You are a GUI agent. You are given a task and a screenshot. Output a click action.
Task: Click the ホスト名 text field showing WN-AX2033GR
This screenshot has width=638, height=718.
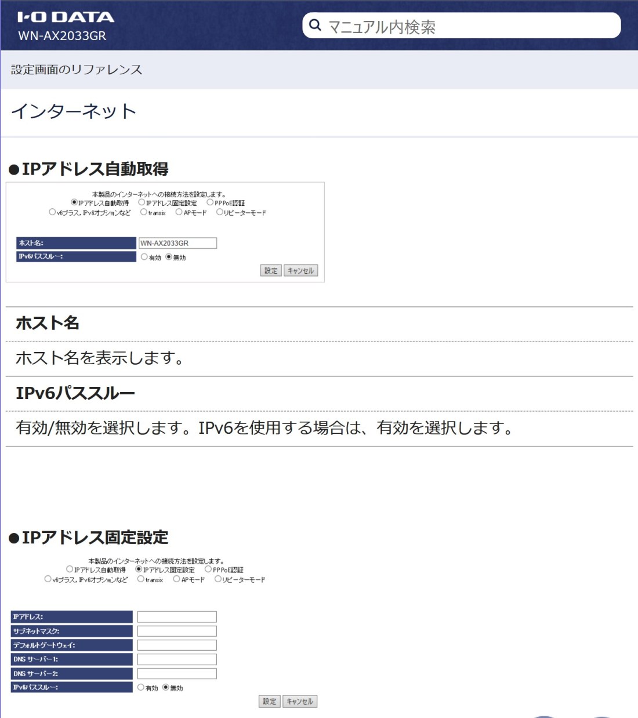pos(177,242)
